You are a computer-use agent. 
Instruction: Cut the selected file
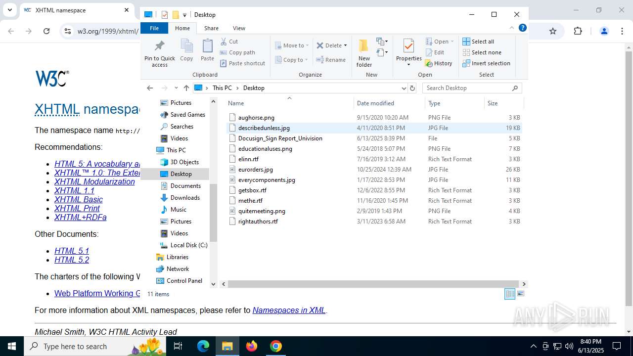[x=229, y=42]
